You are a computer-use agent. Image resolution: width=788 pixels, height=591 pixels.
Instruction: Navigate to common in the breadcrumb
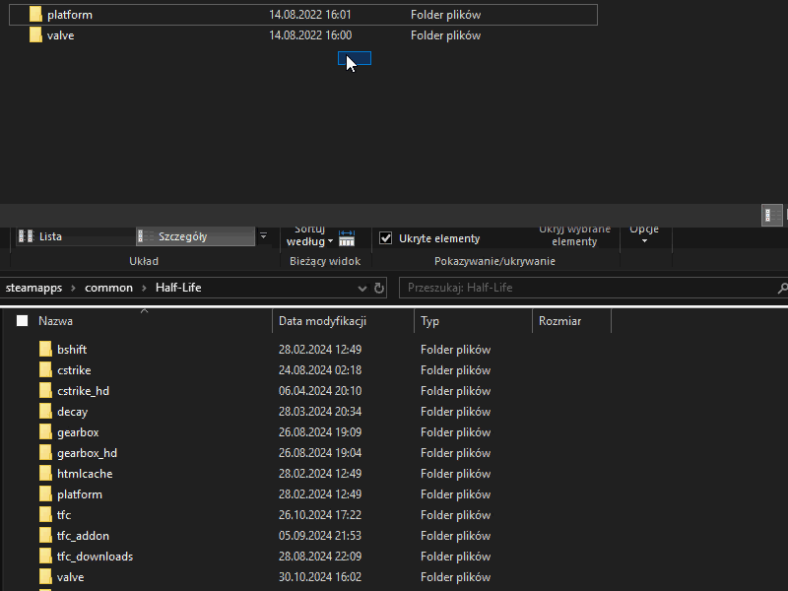point(108,288)
